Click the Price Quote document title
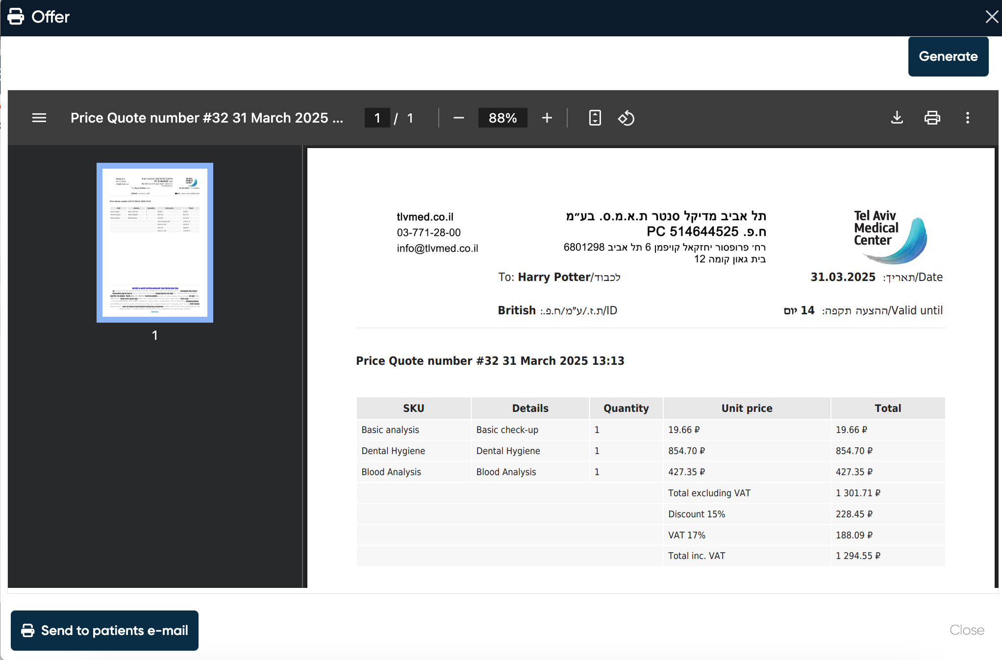 [206, 118]
